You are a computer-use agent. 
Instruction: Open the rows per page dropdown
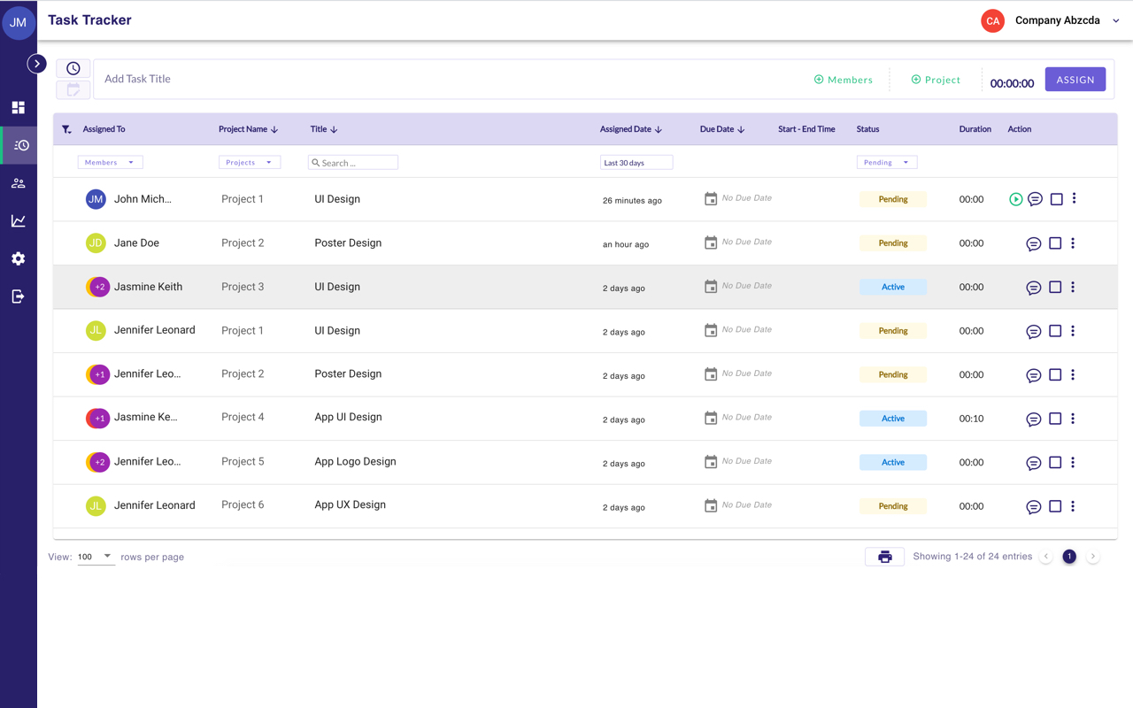tap(95, 557)
